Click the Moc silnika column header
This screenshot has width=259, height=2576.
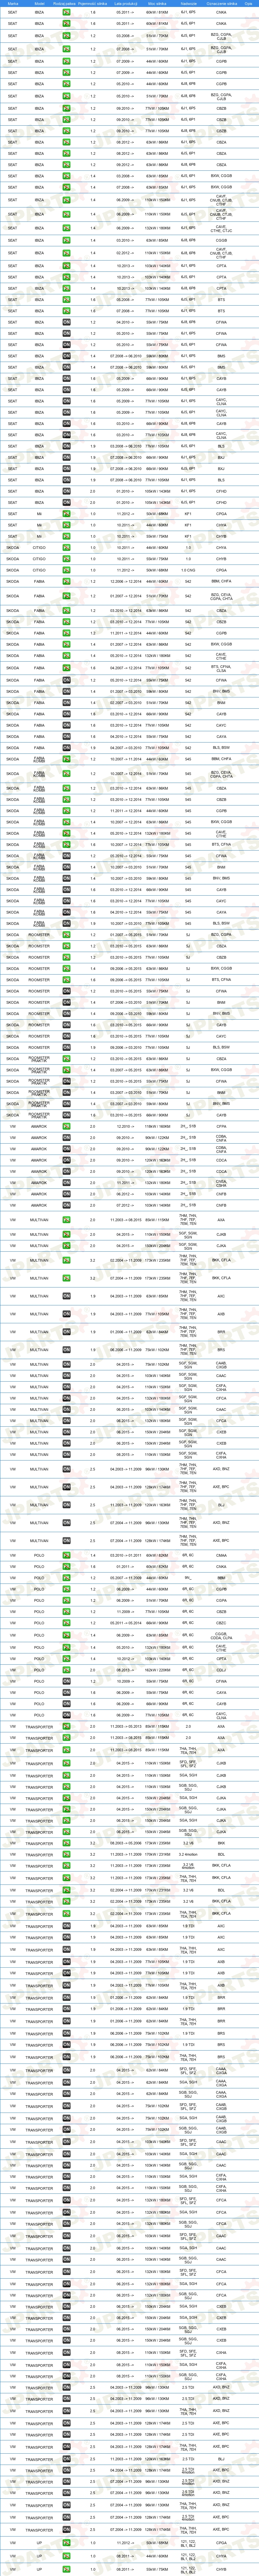pyautogui.click(x=157, y=4)
